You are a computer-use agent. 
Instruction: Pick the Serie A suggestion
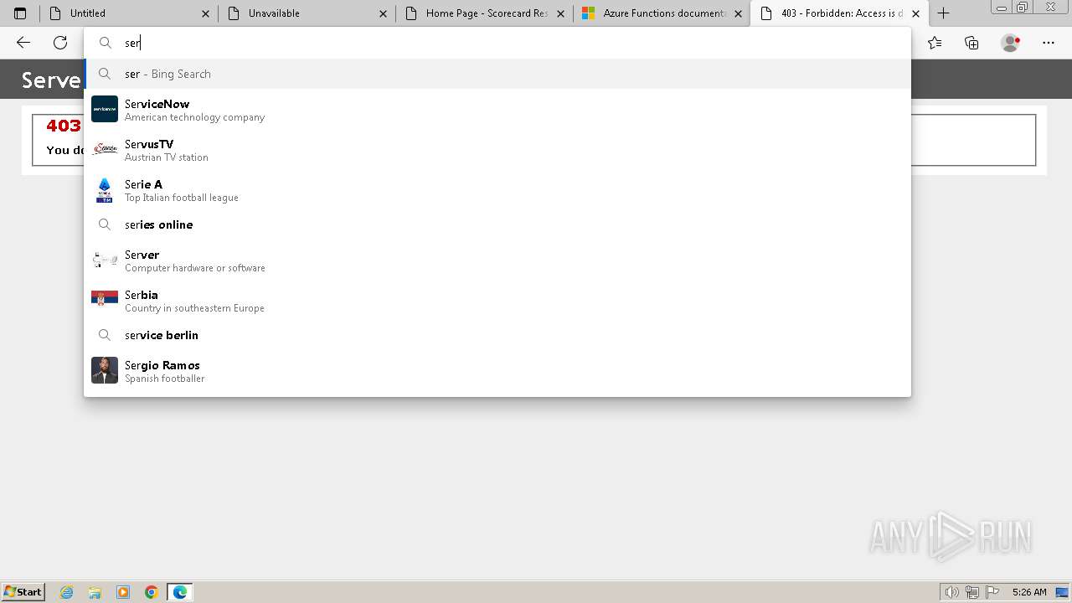pyautogui.click(x=497, y=190)
